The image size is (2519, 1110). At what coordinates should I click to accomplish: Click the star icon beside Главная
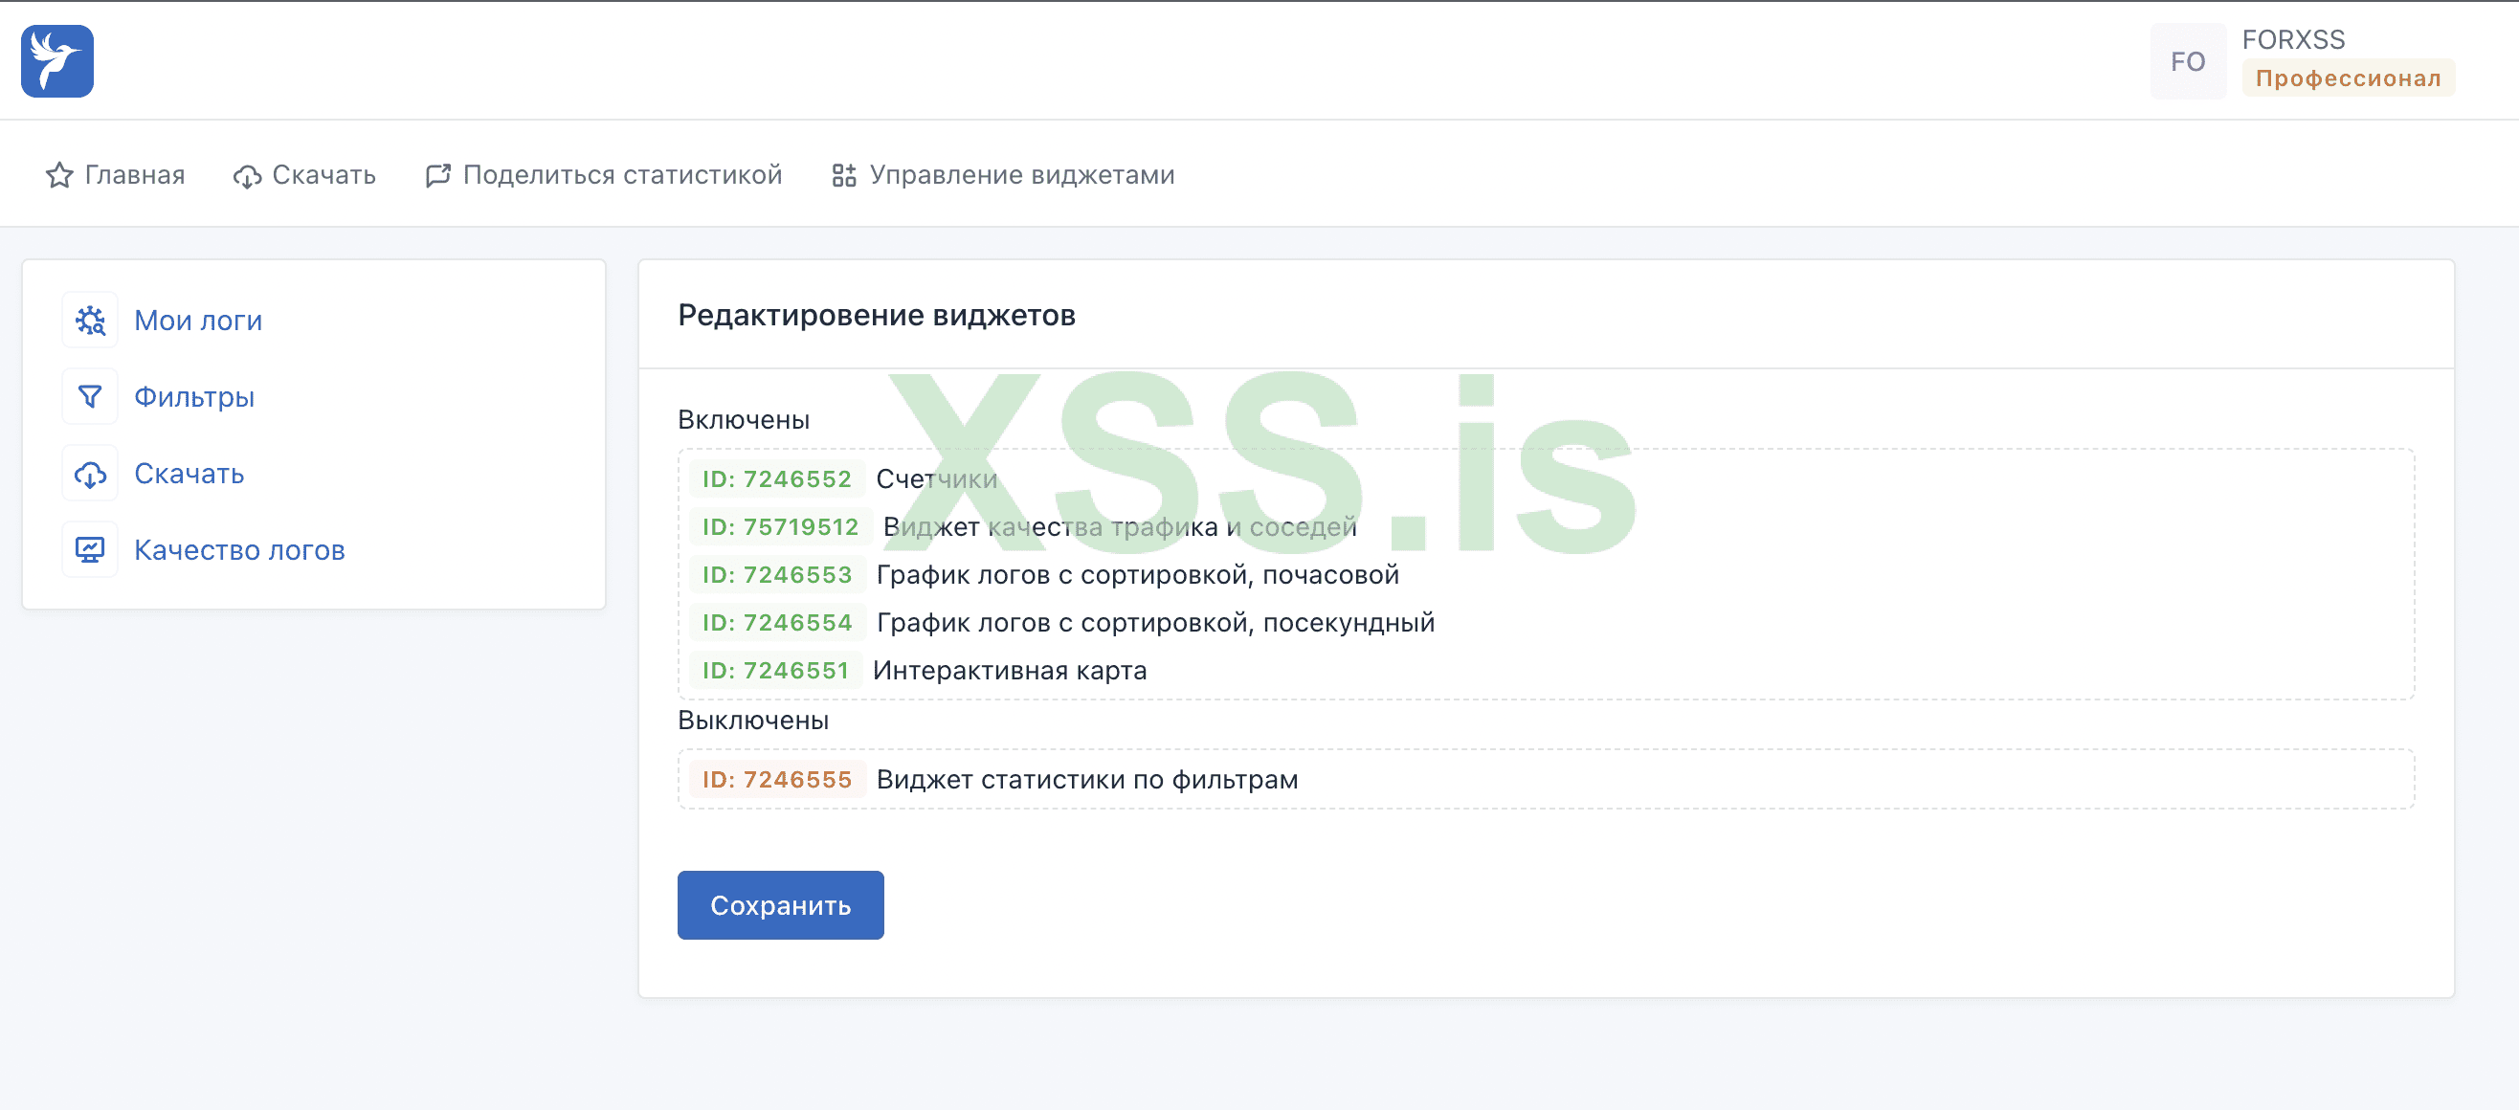pos(59,175)
